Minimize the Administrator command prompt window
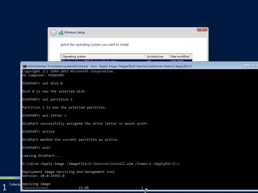Image resolution: width=258 pixels, height=193 pixels. pos(246,66)
